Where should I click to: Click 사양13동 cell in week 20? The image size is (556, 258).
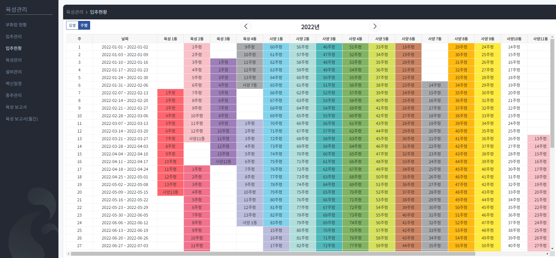pyautogui.click(x=170, y=192)
